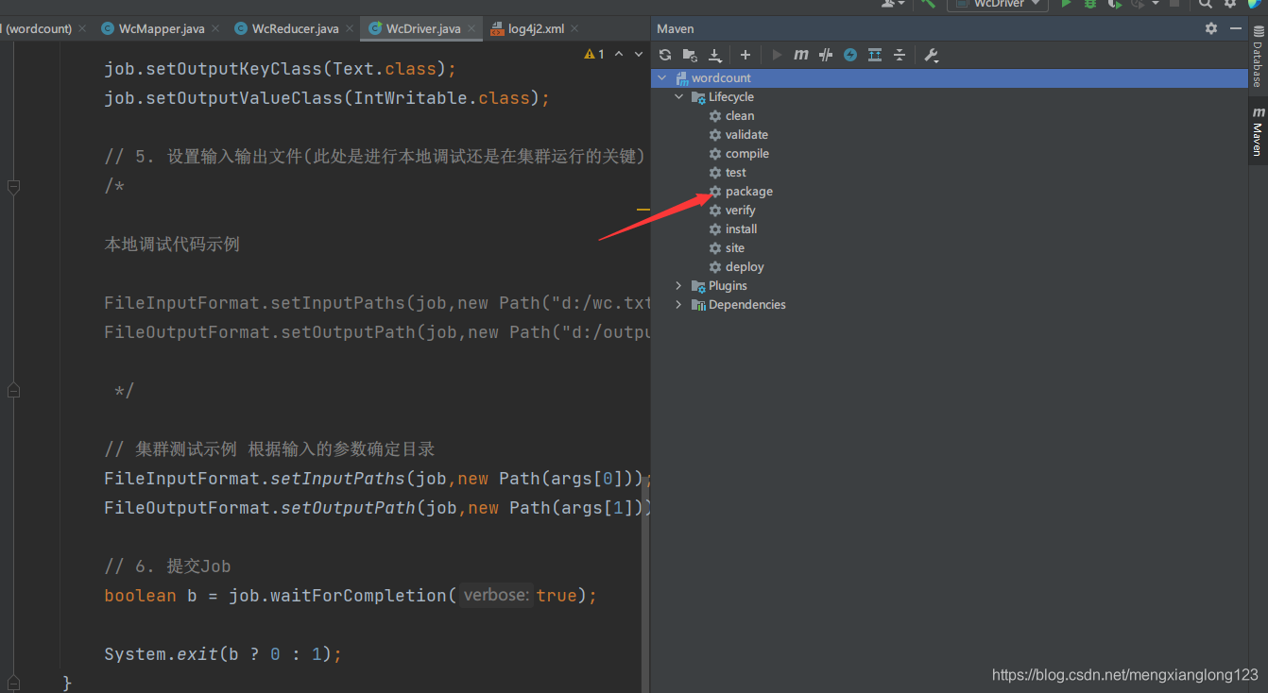Screen dimensions: 1268x693
Task: Click the Dependencies library icon
Action: 698,305
